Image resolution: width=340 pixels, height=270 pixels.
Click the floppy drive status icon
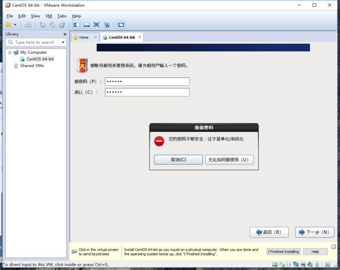tap(289, 264)
